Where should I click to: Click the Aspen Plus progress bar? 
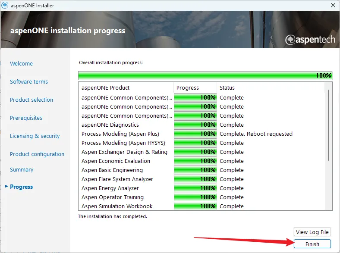point(195,134)
